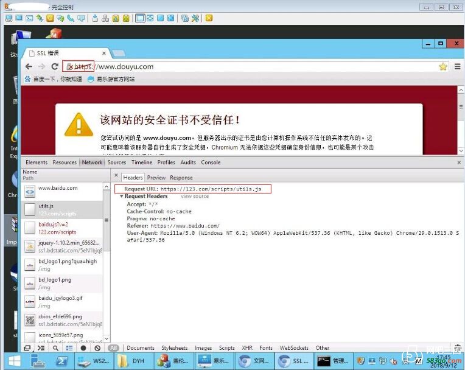Select the jquery-1.10.2.min request row

62,246
